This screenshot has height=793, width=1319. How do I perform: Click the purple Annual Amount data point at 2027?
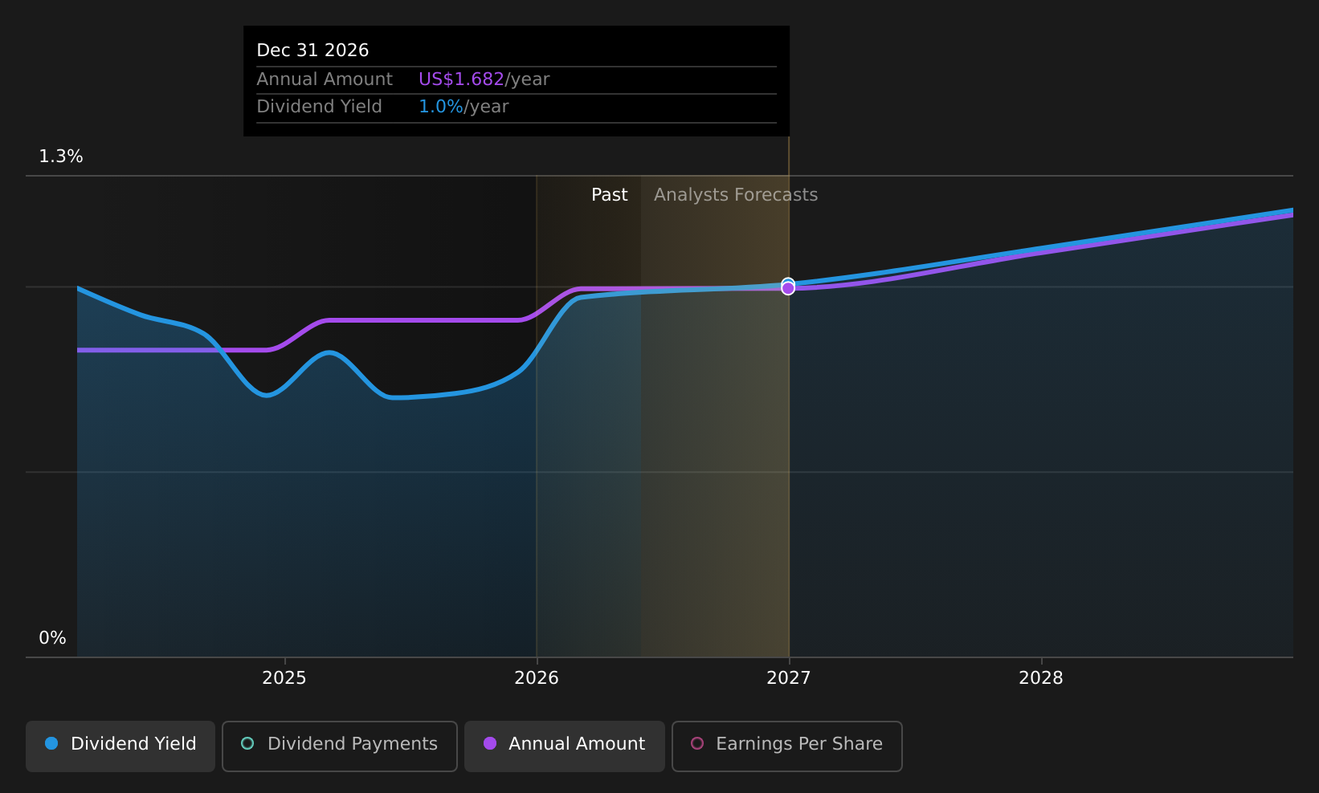[788, 288]
